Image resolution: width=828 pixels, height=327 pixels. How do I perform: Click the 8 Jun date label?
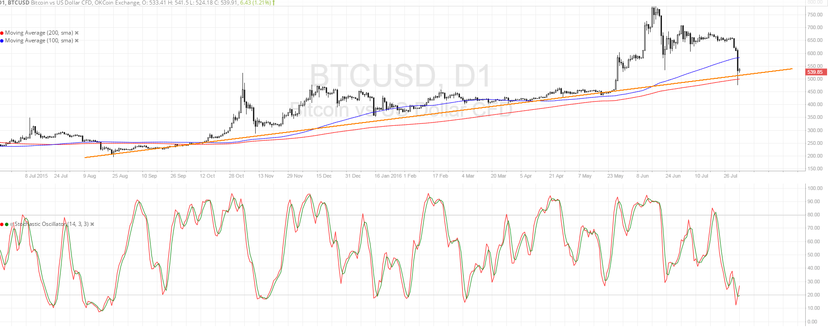(643, 176)
